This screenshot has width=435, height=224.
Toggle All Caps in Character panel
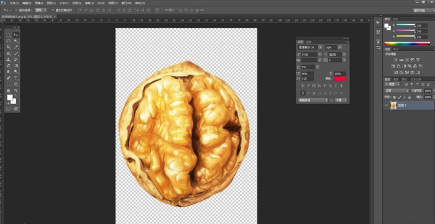point(314,86)
